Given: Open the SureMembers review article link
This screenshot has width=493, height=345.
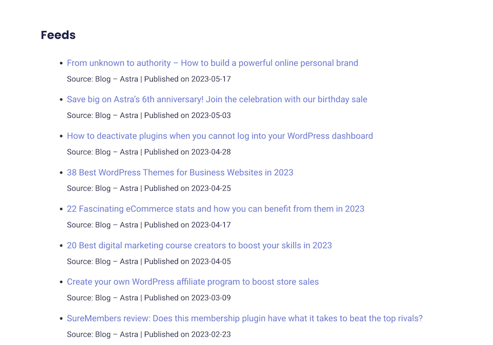Looking at the screenshot, I should (245, 318).
